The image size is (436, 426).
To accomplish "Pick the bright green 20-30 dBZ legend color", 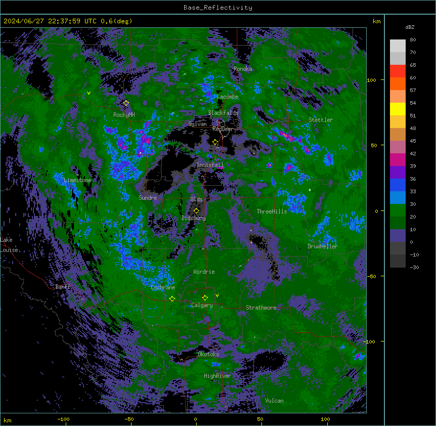I will [398, 210].
